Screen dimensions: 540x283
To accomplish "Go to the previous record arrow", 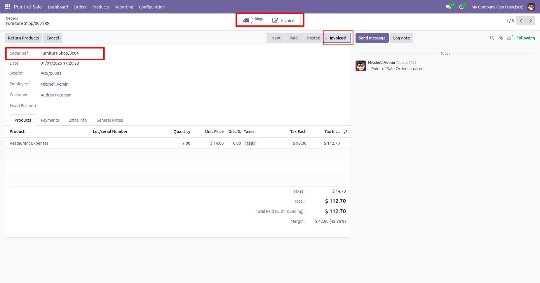I will [x=521, y=21].
